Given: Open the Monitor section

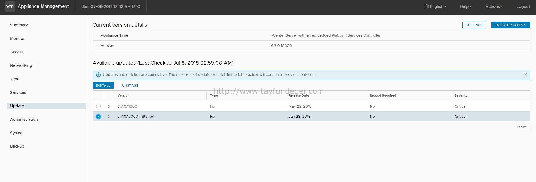Looking at the screenshot, I should tap(17, 38).
